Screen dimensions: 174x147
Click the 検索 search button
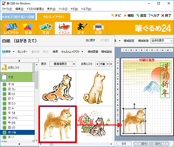pyautogui.click(x=55, y=52)
